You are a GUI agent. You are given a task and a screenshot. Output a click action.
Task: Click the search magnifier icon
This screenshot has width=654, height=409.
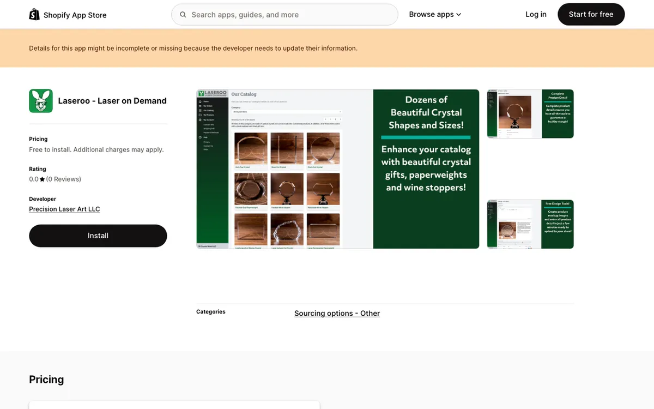tap(183, 15)
